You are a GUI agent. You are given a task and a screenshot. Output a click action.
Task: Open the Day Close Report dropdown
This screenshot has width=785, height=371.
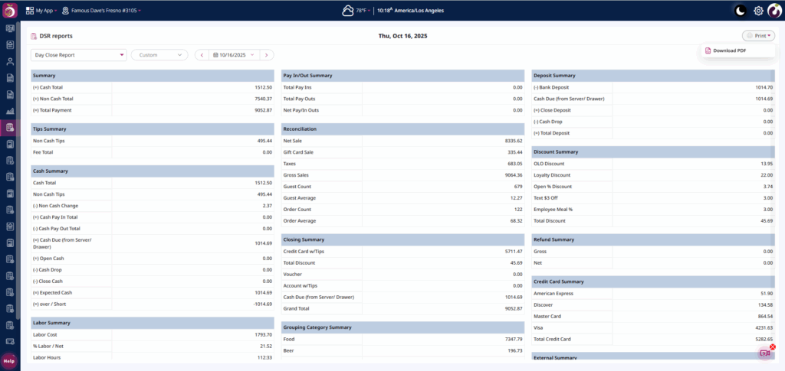(x=78, y=55)
